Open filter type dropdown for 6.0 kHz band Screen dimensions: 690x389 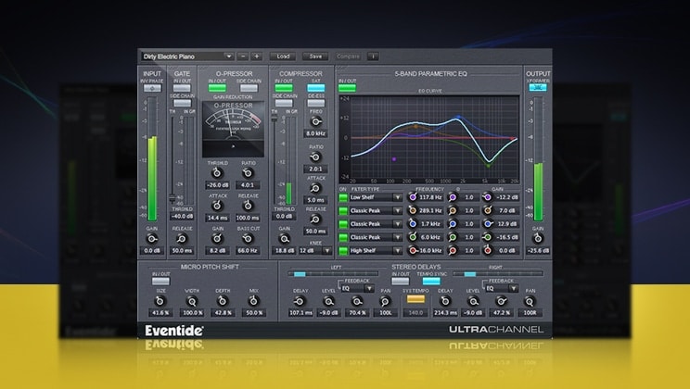(x=377, y=237)
